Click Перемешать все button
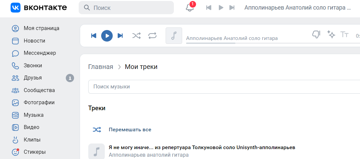Image resolution: width=360 pixels, height=159 pixels. coord(130,130)
